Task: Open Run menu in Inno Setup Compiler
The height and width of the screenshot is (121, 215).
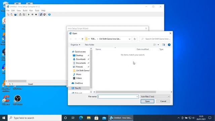Action: click(31, 10)
